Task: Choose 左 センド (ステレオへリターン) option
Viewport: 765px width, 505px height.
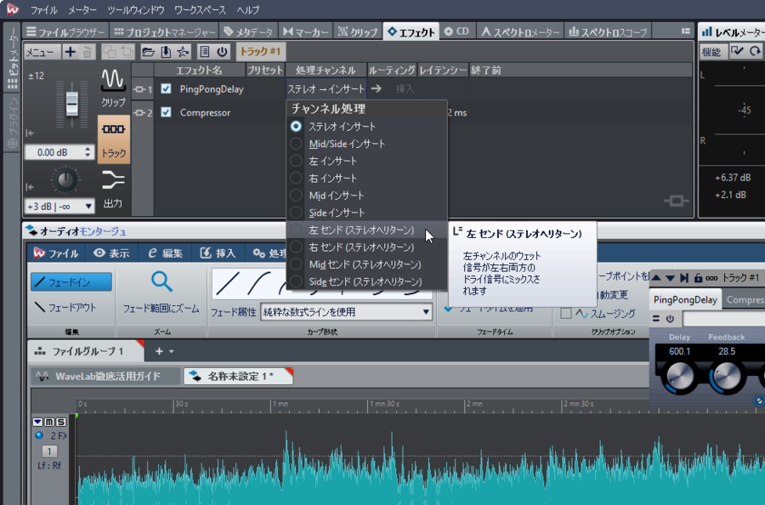Action: (367, 230)
